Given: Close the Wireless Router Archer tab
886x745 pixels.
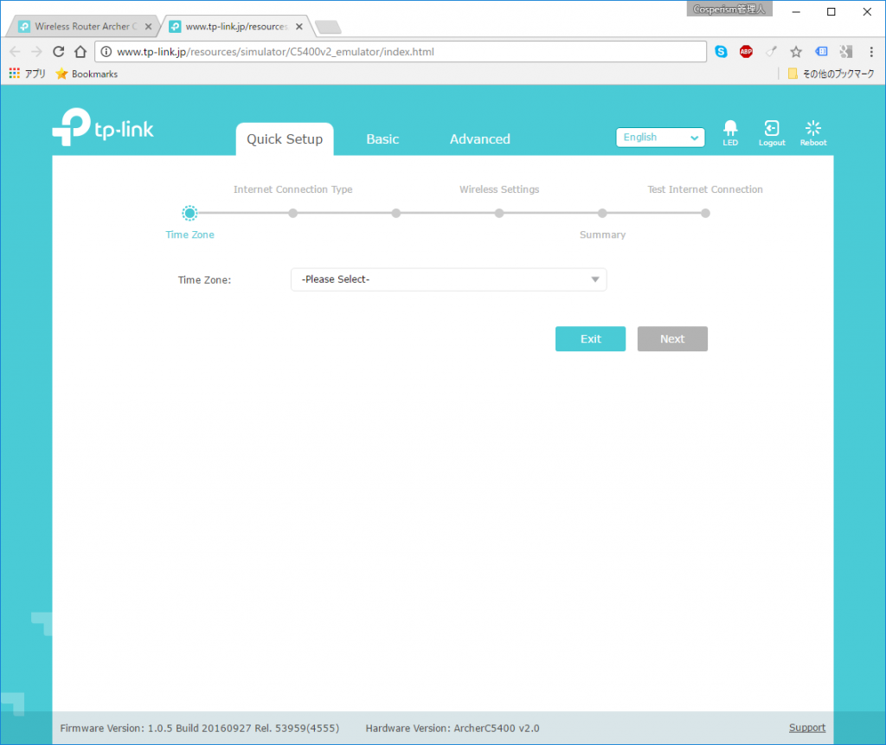Looking at the screenshot, I should (148, 27).
